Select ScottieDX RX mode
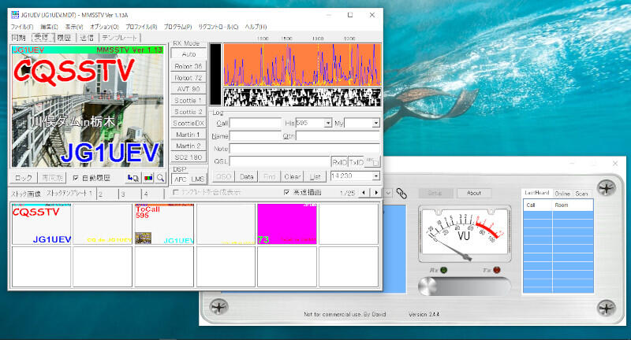 (189, 124)
